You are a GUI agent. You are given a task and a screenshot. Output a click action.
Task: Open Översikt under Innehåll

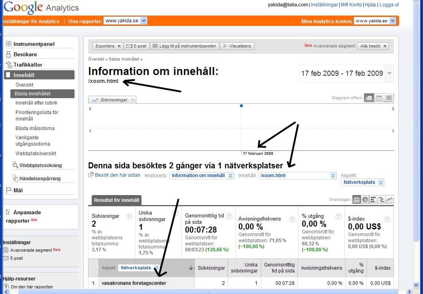(x=25, y=85)
